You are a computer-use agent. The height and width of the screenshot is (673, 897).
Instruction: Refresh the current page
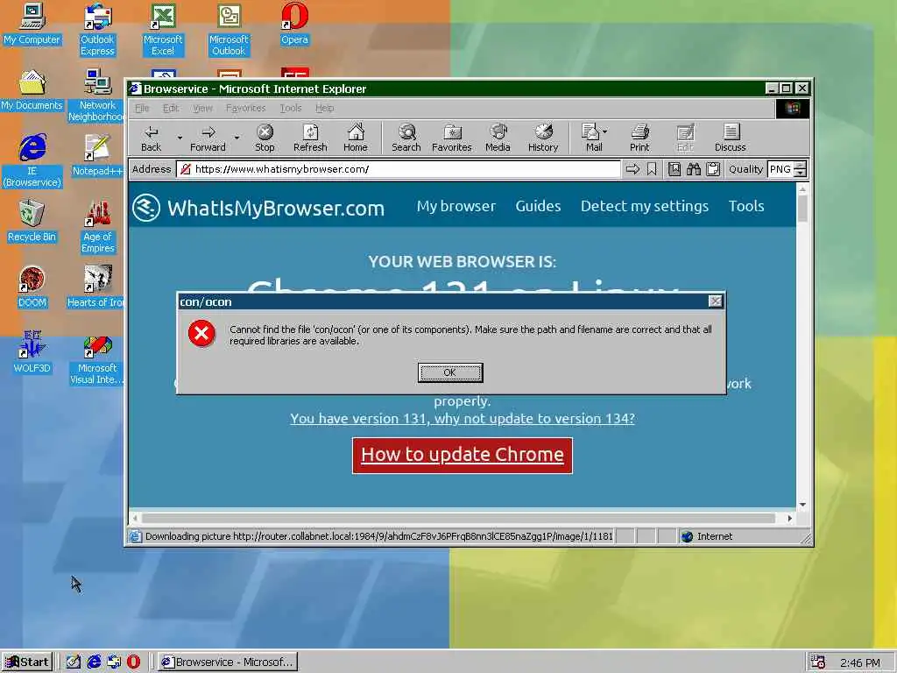pyautogui.click(x=310, y=138)
